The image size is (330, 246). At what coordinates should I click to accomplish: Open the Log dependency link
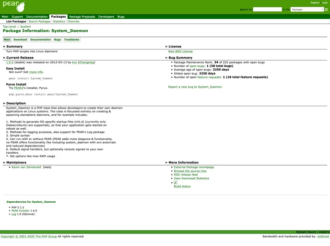pos(14,214)
